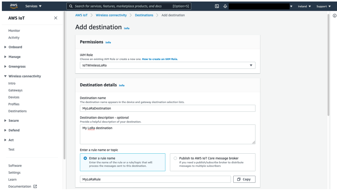The height and width of the screenshot is (196, 337).
Task: Open How to create an IAM Role link
Action: coord(160,59)
